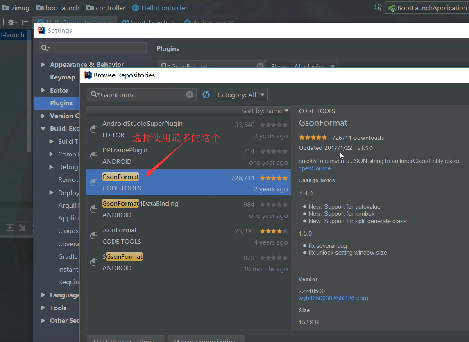Select the Coverage settings item
Viewport: 469px width, 342px height.
[68, 244]
